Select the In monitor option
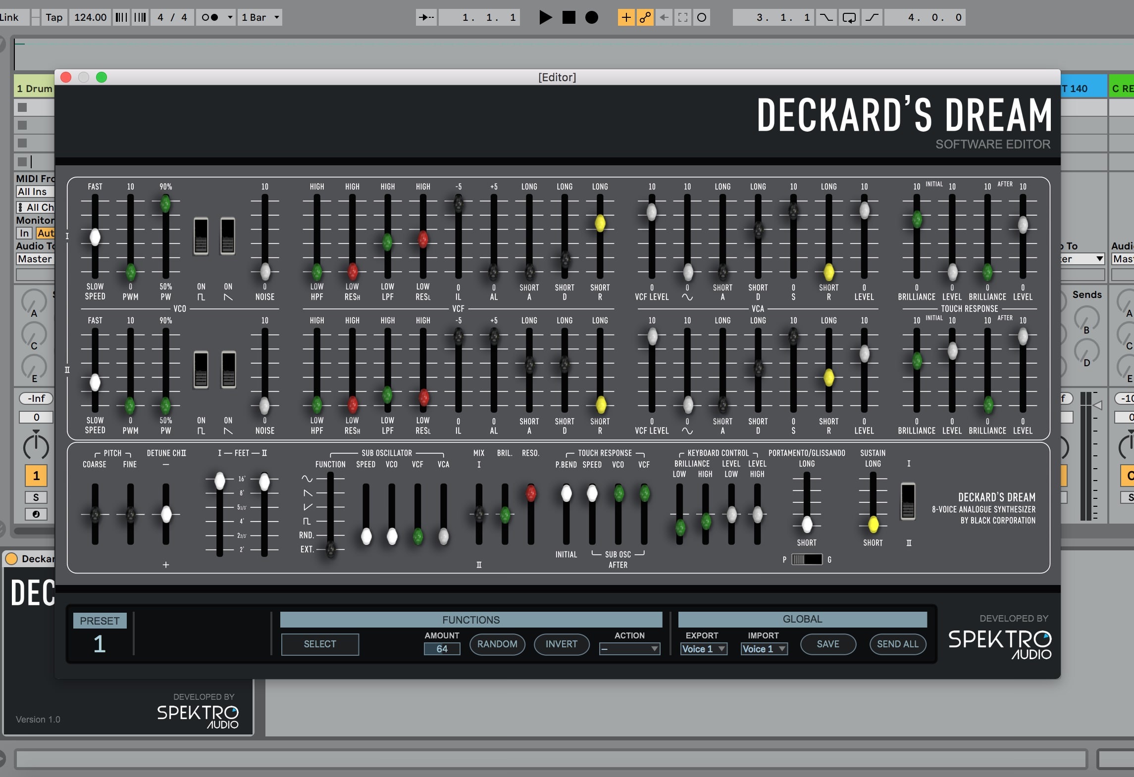Image resolution: width=1134 pixels, height=777 pixels. (24, 233)
